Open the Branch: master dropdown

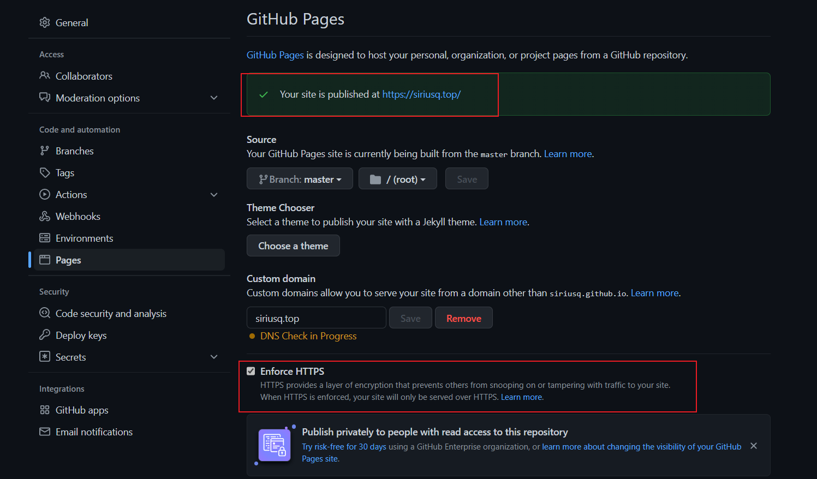300,178
